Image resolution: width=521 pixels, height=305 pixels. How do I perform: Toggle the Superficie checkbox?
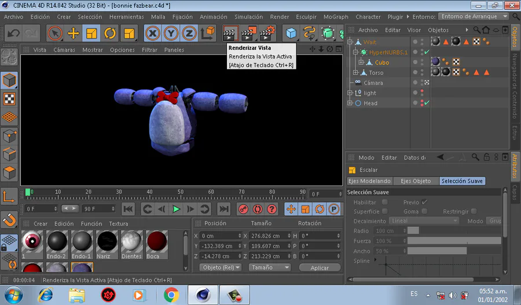(384, 211)
